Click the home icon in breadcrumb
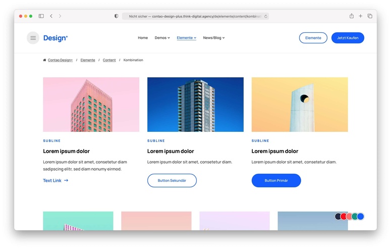The height and width of the screenshot is (249, 391). [x=45, y=60]
